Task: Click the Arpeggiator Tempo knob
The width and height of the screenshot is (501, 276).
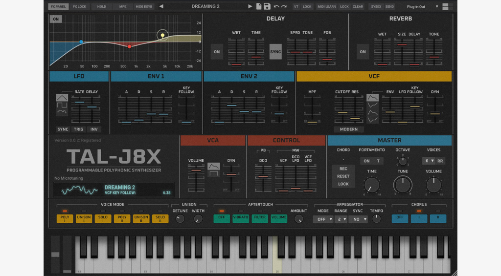Action: click(x=376, y=218)
